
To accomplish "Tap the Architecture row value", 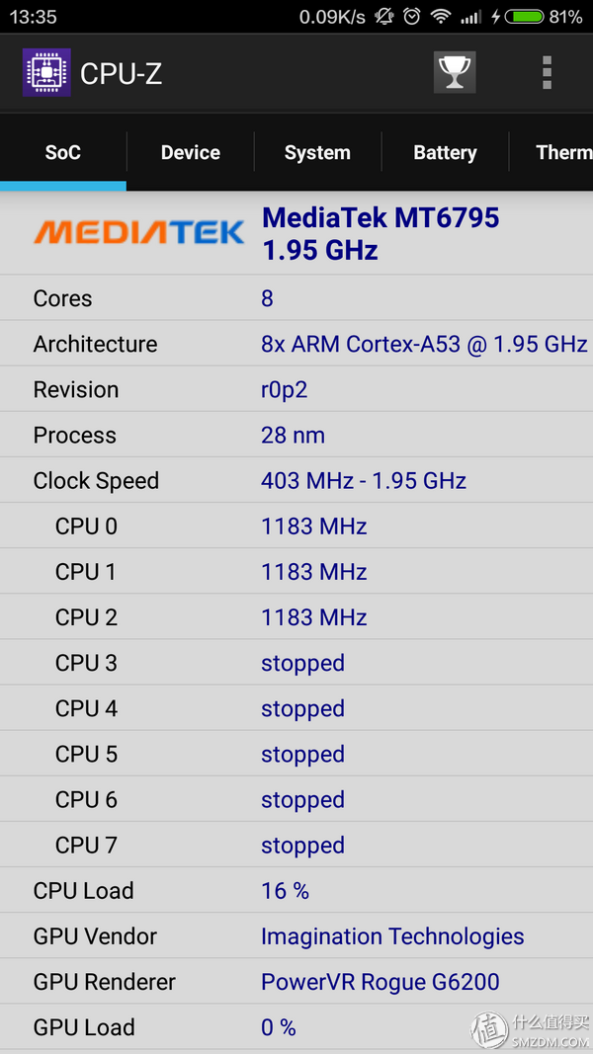I will (424, 344).
